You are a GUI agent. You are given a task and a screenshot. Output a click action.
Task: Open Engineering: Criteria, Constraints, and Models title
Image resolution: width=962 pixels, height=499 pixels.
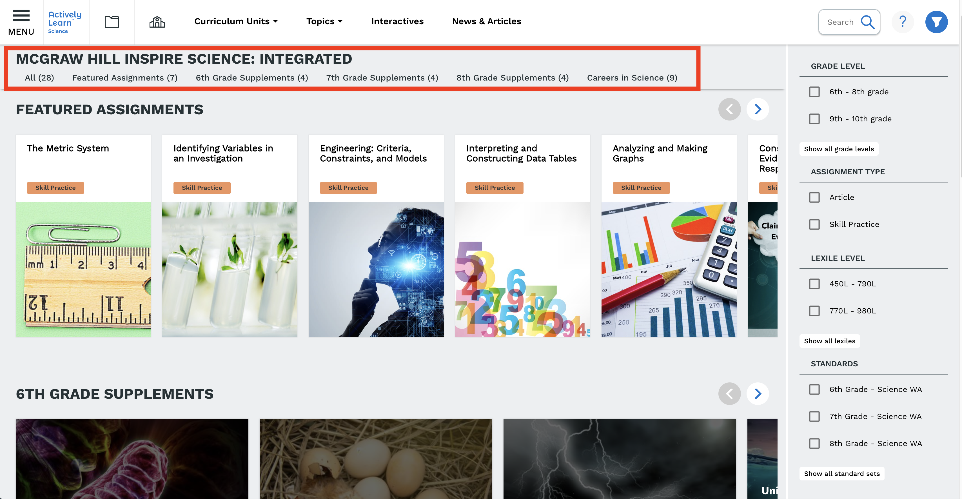(x=373, y=153)
